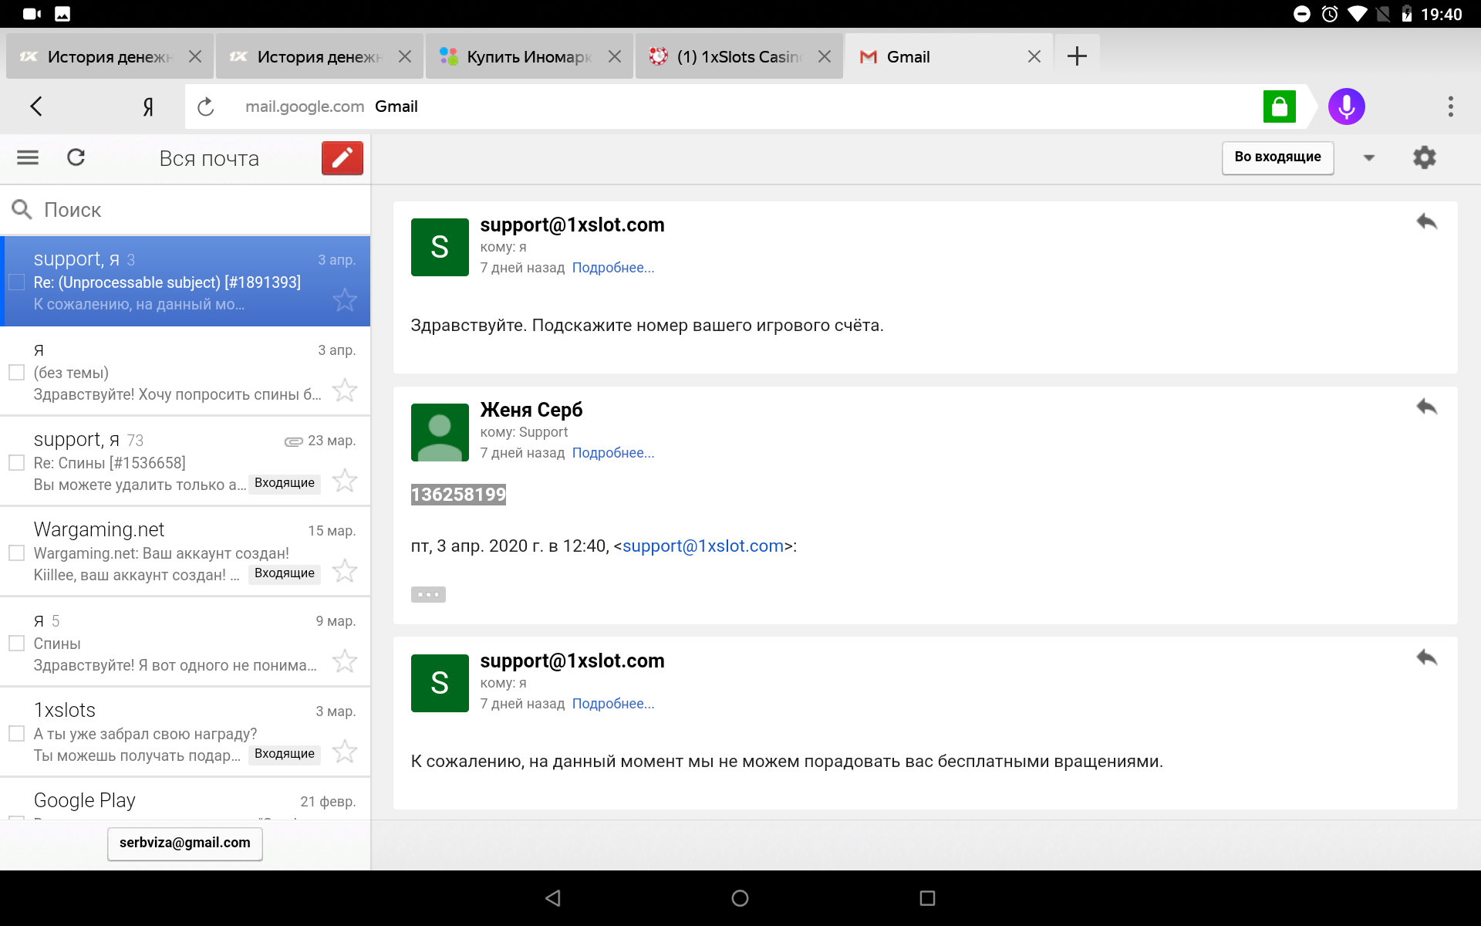Click the red compose pencil button
Image resolution: width=1481 pixels, height=926 pixels.
pyautogui.click(x=342, y=158)
